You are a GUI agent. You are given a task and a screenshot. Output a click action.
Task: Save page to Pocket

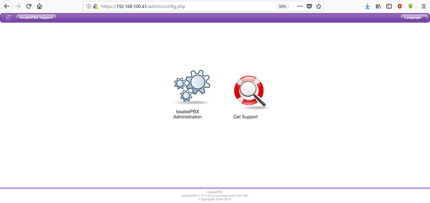tap(309, 6)
